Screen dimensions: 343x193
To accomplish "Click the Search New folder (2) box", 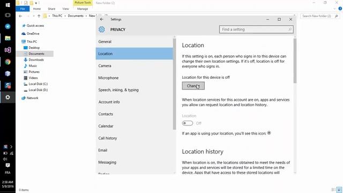I will [x=320, y=16].
